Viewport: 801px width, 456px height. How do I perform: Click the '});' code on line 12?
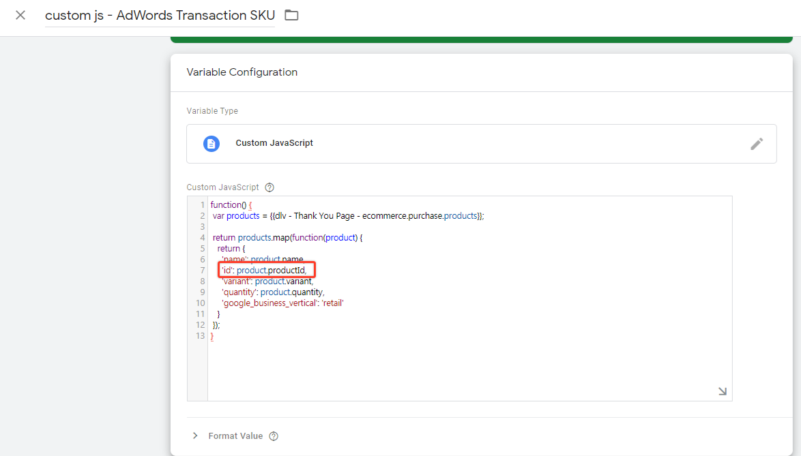[x=216, y=325]
